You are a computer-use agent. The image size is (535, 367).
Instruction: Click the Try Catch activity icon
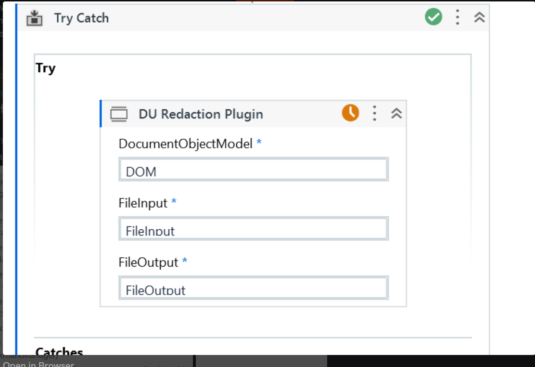coord(35,18)
